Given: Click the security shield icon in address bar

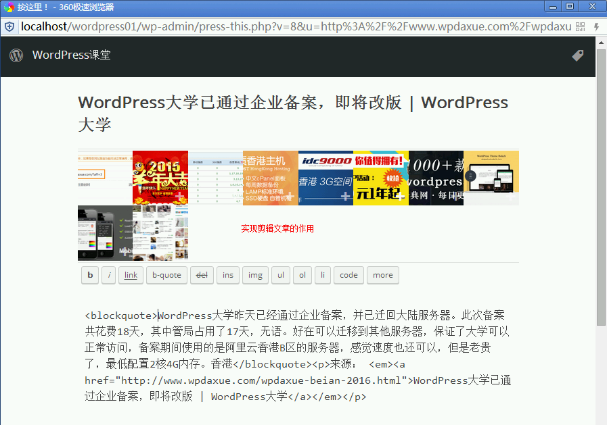Looking at the screenshot, I should point(9,26).
